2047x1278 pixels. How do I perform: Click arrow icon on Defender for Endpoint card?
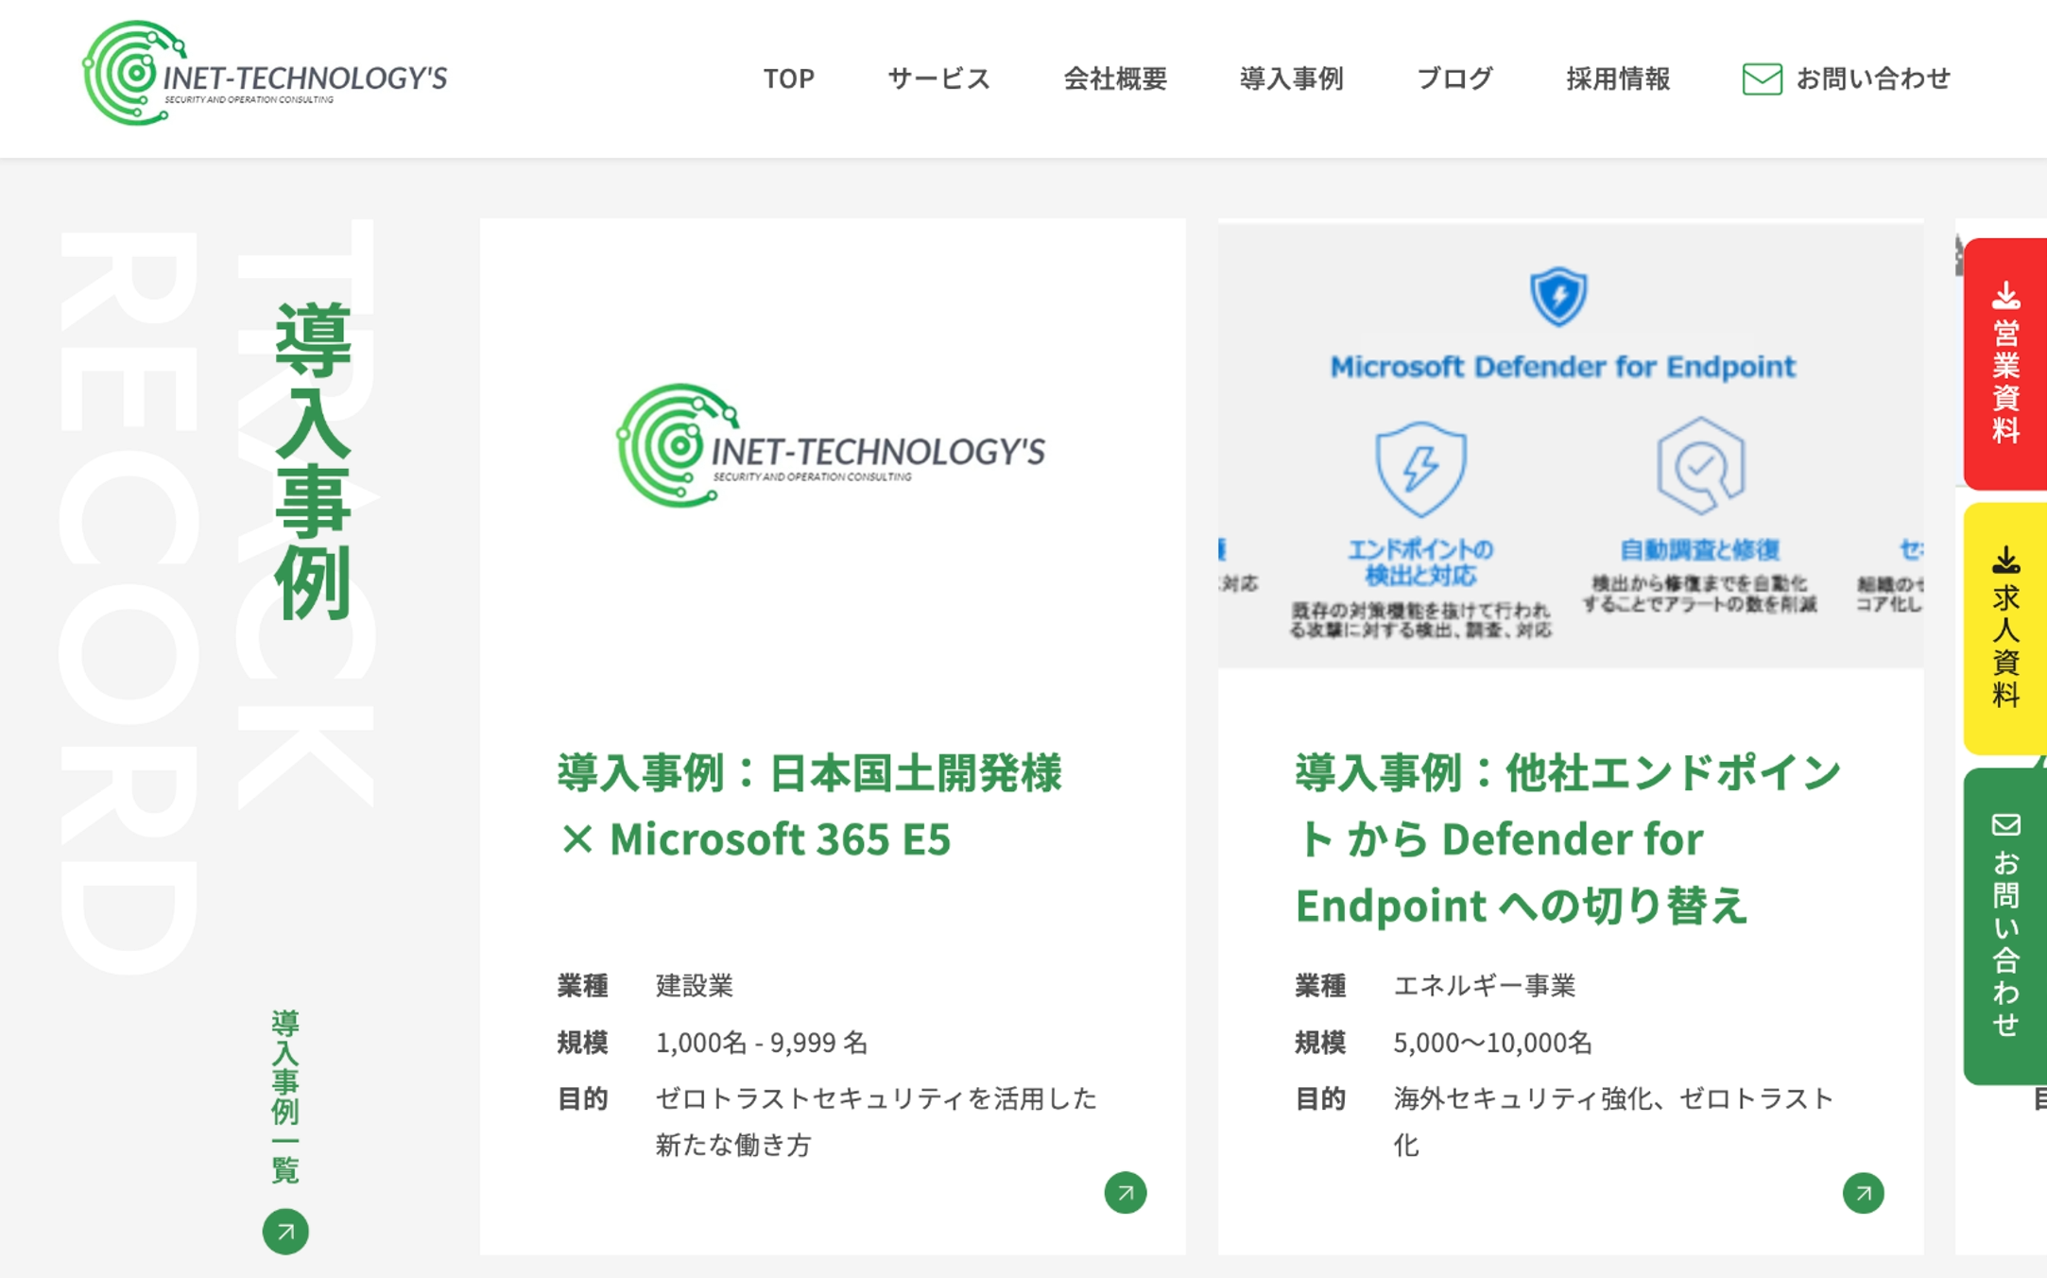pos(1863,1193)
